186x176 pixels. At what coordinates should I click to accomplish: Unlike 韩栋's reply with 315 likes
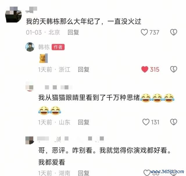[x=145, y=69]
